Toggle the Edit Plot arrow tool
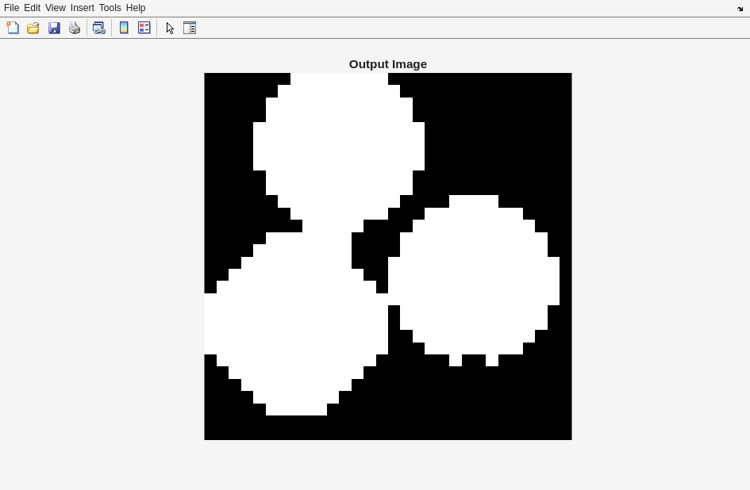 pos(170,28)
